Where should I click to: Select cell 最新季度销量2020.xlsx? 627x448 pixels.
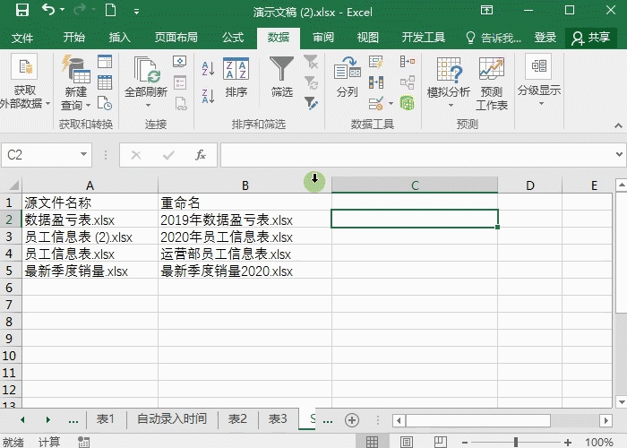pos(245,271)
